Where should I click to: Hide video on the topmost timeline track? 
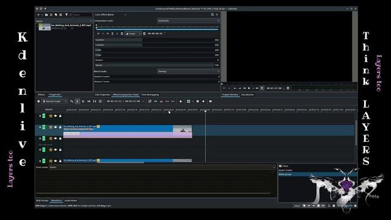pos(56,116)
